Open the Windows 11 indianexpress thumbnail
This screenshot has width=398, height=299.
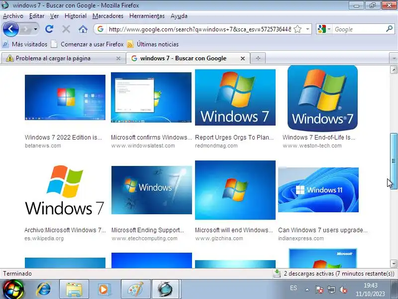(x=318, y=190)
